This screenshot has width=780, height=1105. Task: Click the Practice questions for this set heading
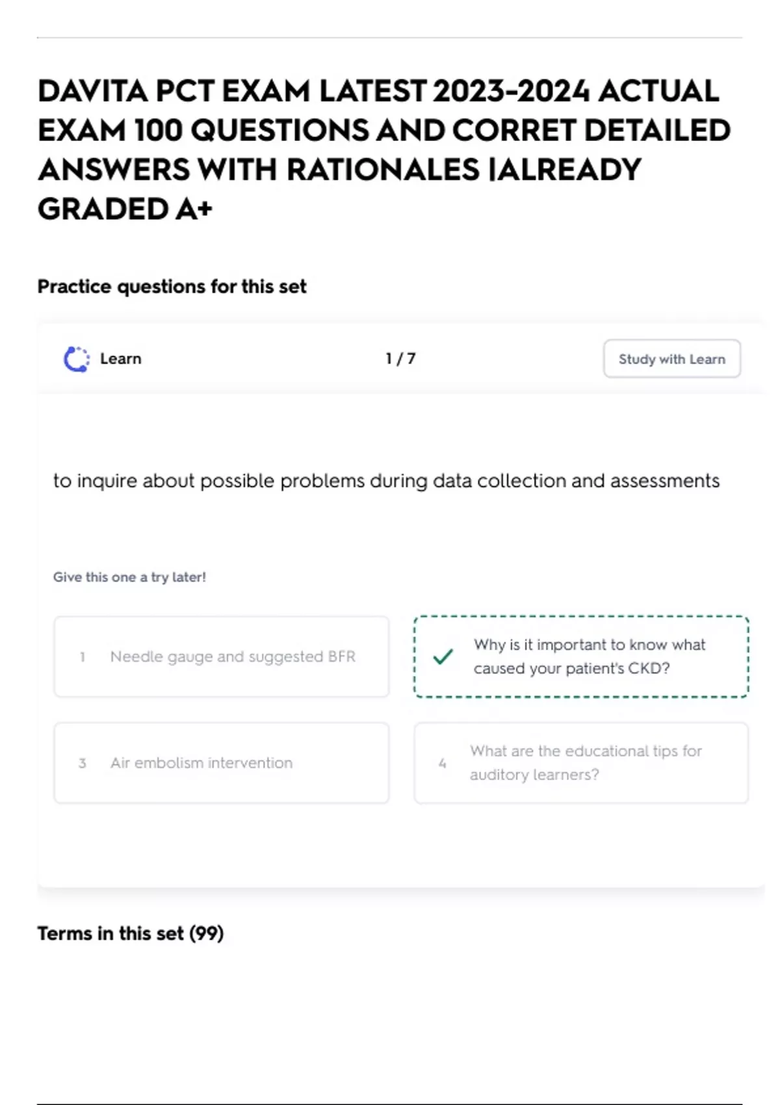(172, 287)
